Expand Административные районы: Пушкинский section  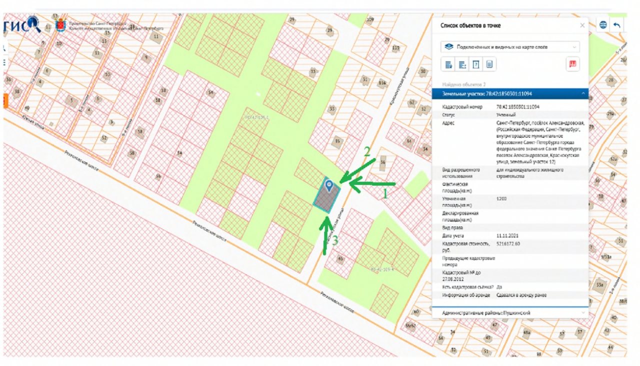tap(510, 312)
